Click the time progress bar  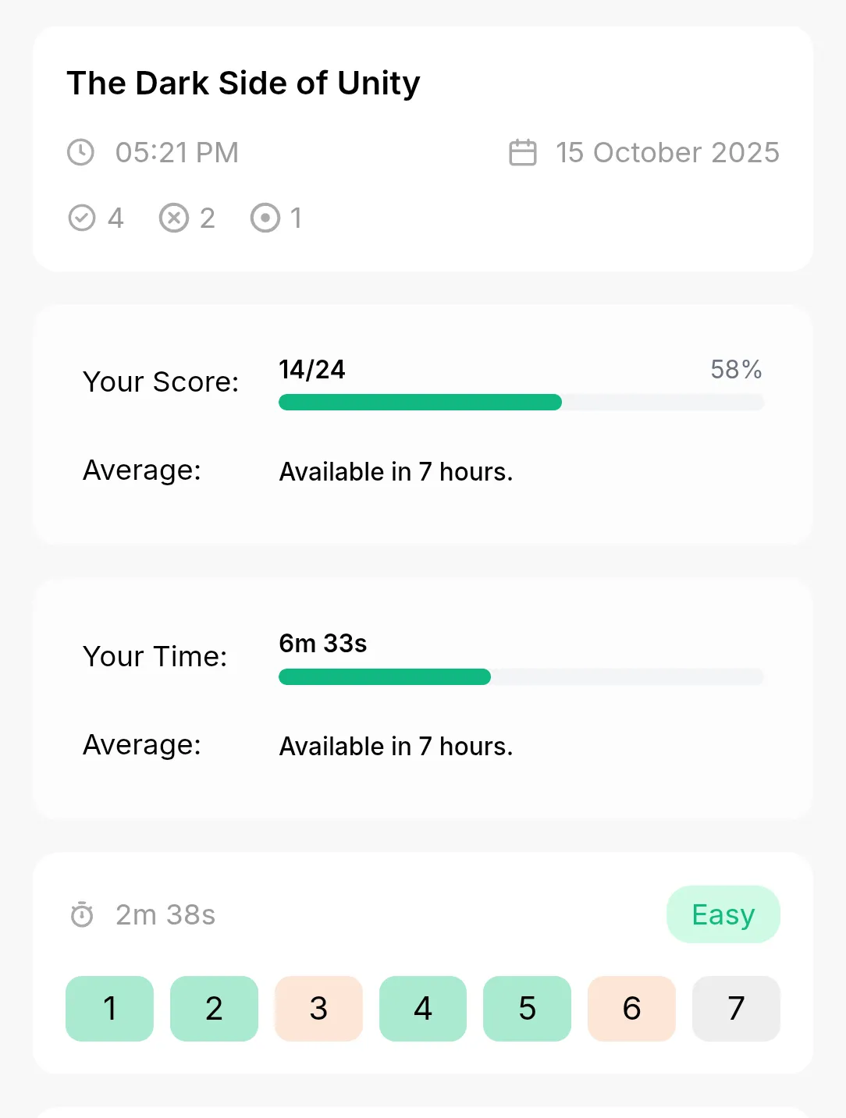[521, 677]
